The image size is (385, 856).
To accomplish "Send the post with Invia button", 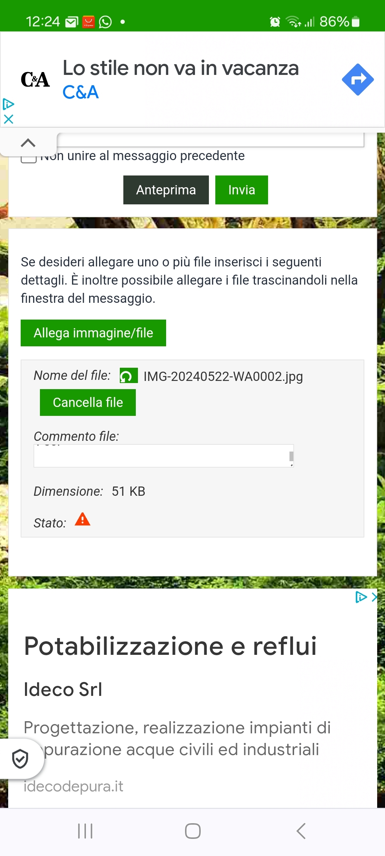I will point(242,190).
